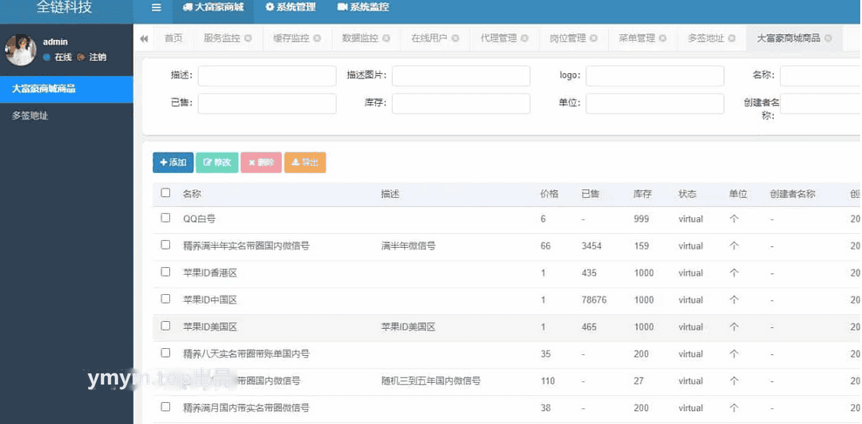Click the 满半年微信号 description cell
The height and width of the screenshot is (424, 862).
point(408,246)
